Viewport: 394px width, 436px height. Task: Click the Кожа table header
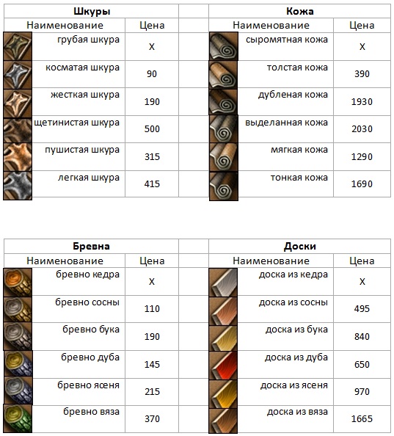pyautogui.click(x=300, y=12)
